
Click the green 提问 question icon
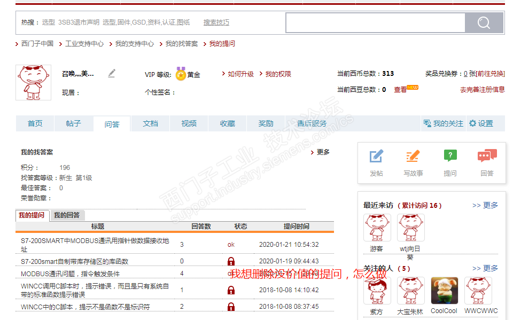tap(450, 155)
